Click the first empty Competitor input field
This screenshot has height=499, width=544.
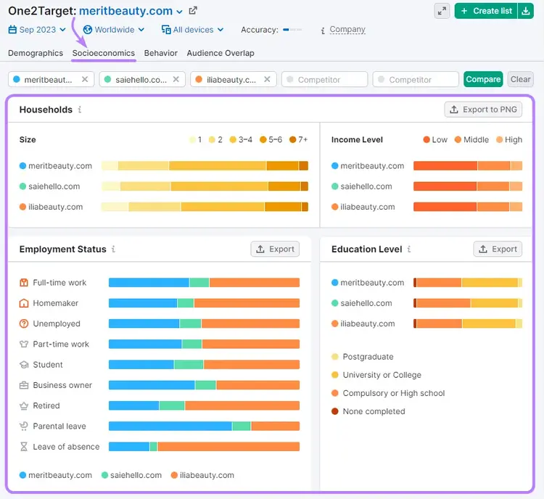(x=324, y=80)
